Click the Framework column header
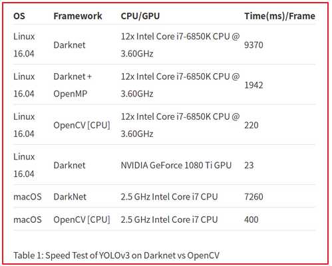Viewport: 332px width, 266px height. [78, 16]
